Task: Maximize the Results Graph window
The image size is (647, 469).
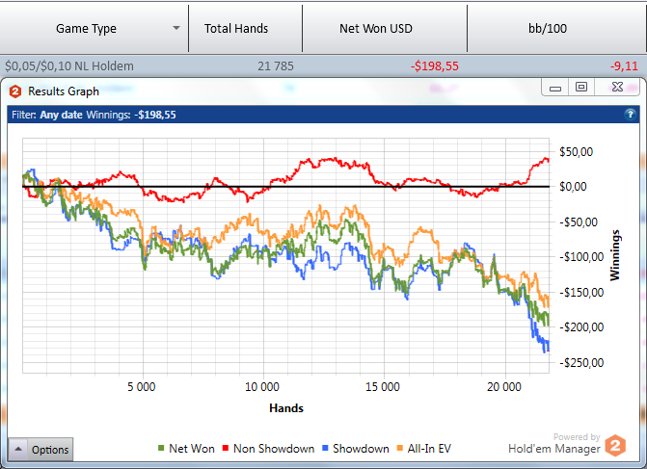Action: [x=581, y=88]
